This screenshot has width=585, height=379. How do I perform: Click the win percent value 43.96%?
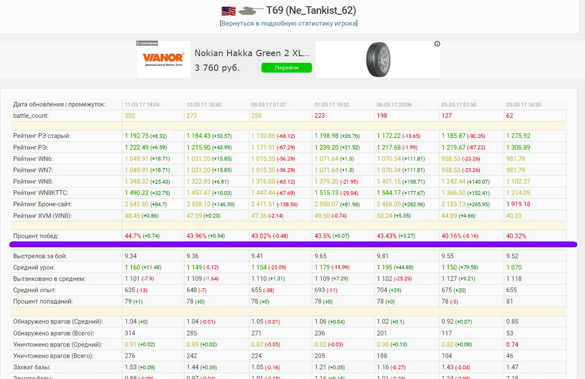pyautogui.click(x=196, y=236)
